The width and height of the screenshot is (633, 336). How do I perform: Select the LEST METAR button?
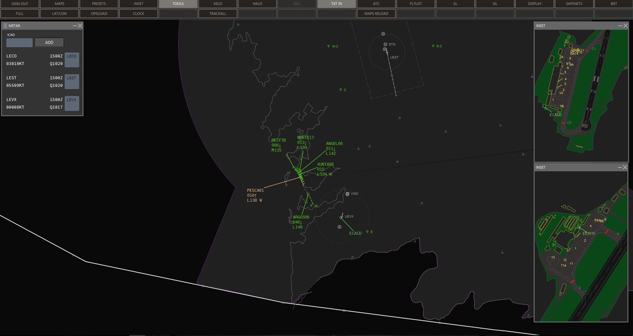pos(72,81)
